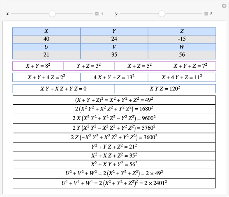
Task: Click the row equal to 9600²
Action: [x=114, y=119]
